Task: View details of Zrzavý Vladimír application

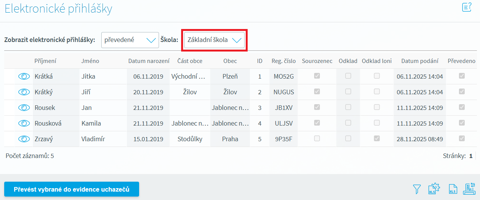Action: pos(24,139)
